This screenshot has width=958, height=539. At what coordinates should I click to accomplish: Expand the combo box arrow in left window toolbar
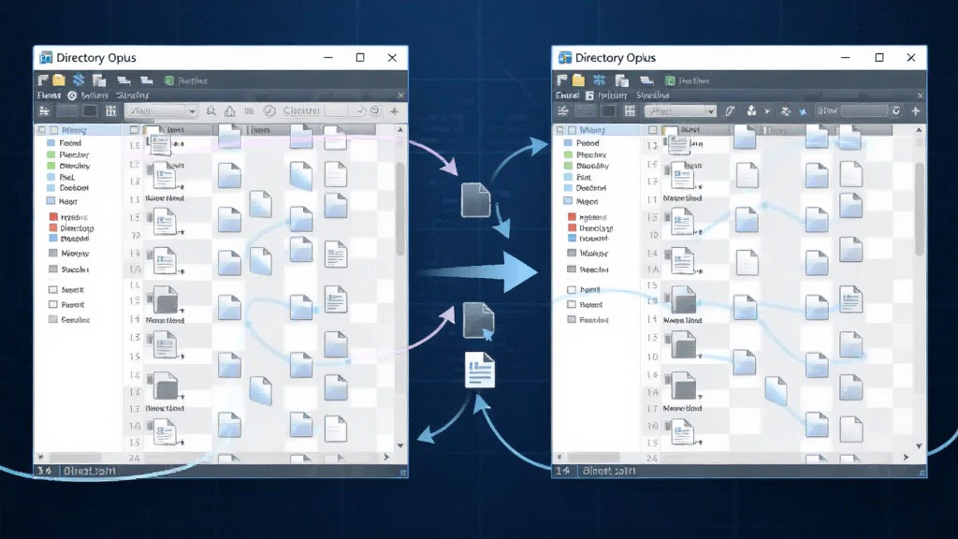click(192, 111)
